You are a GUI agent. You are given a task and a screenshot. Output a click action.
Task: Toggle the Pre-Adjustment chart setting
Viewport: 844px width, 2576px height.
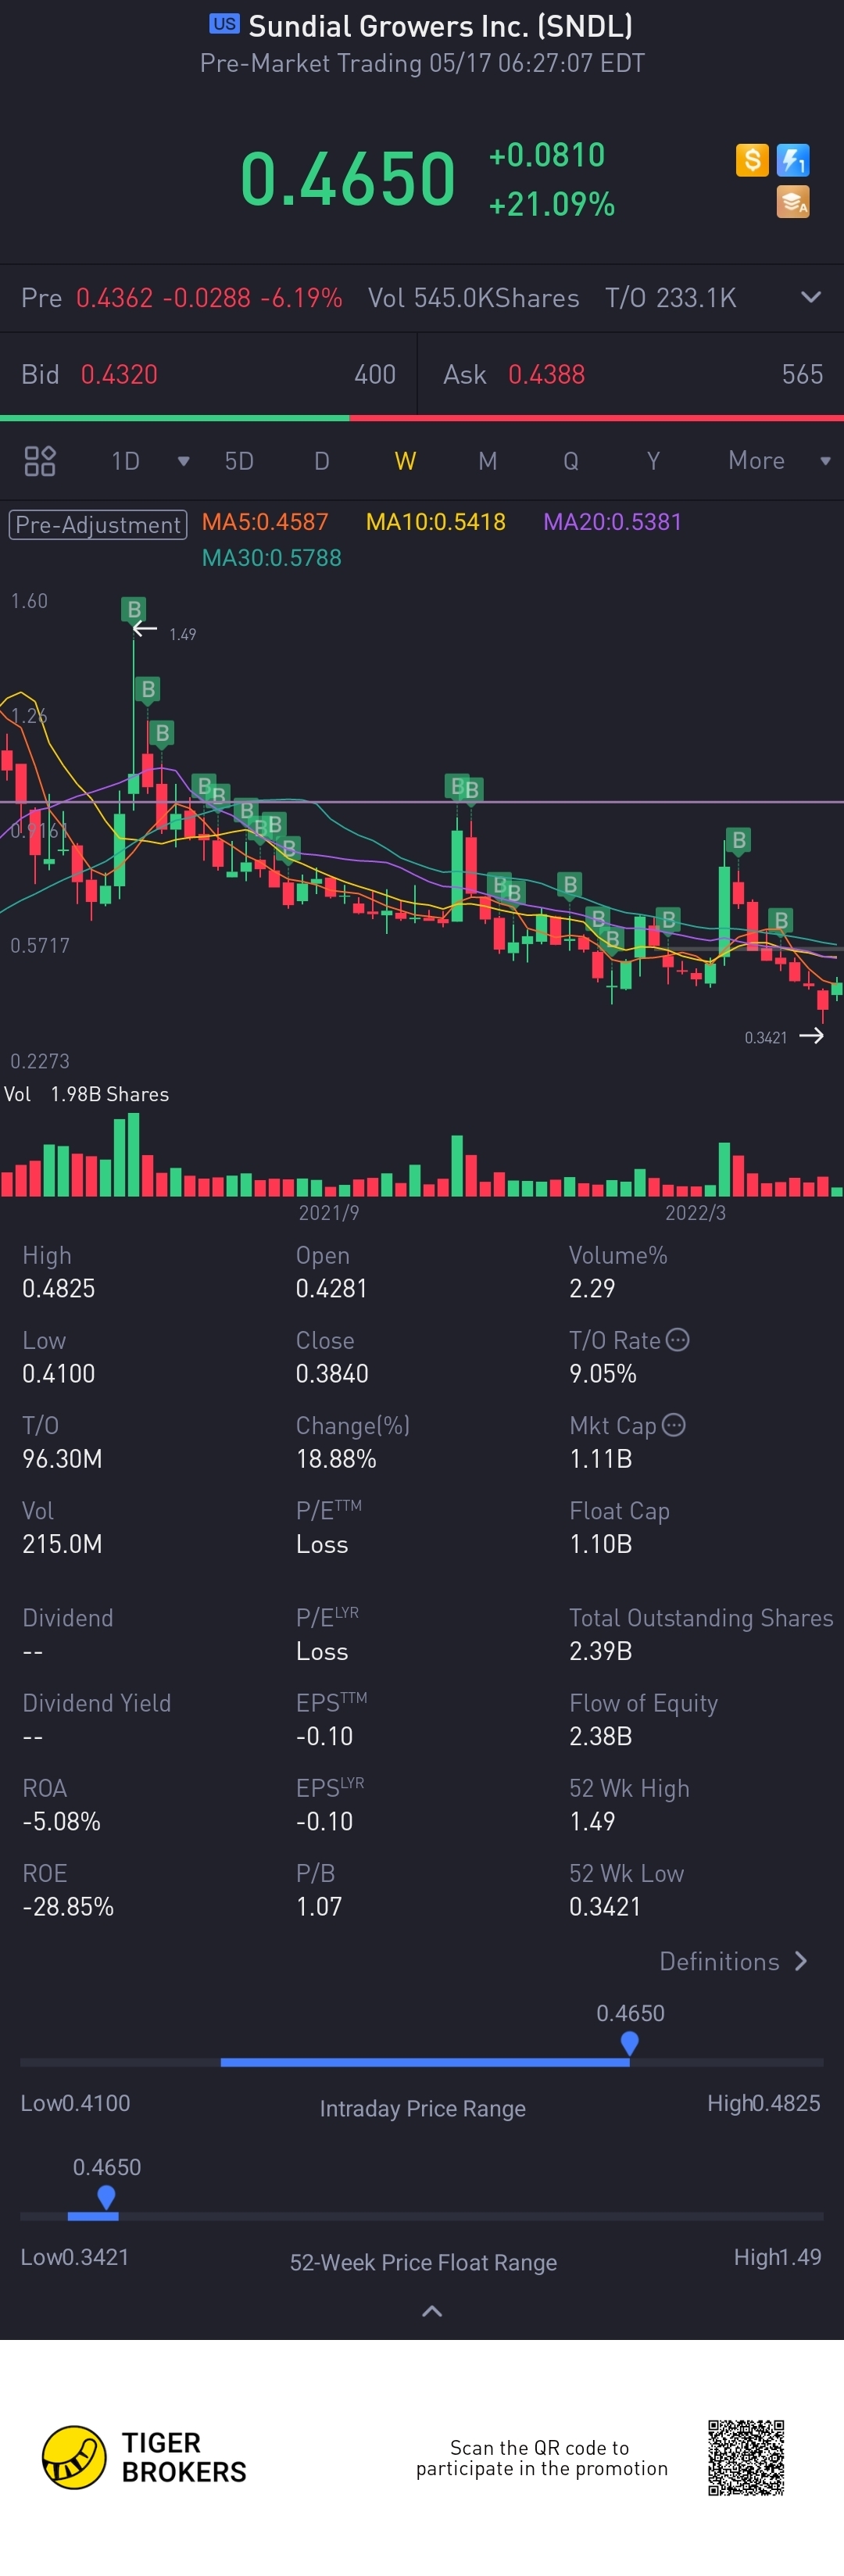tap(98, 524)
